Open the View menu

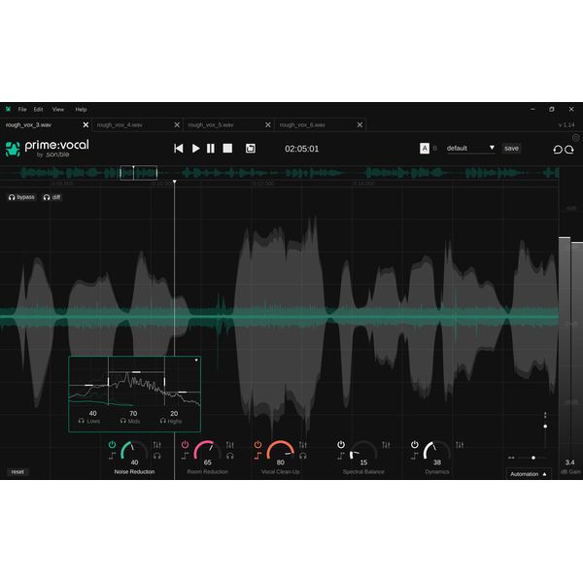[58, 110]
